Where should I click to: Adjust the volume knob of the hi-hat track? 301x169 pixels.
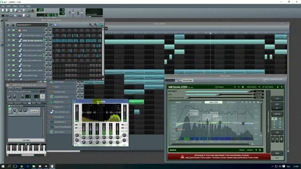click(x=46, y=40)
